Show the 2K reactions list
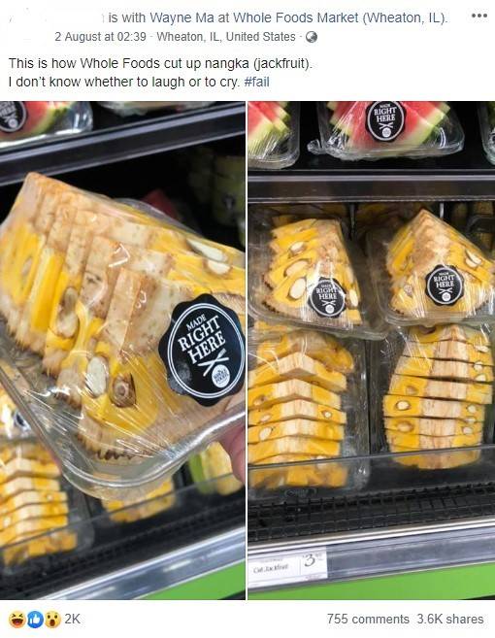 (73, 620)
